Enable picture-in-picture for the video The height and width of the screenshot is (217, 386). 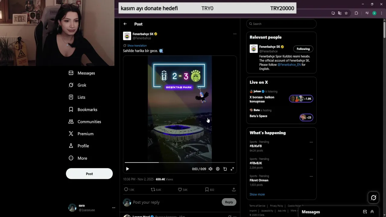[x=225, y=169]
